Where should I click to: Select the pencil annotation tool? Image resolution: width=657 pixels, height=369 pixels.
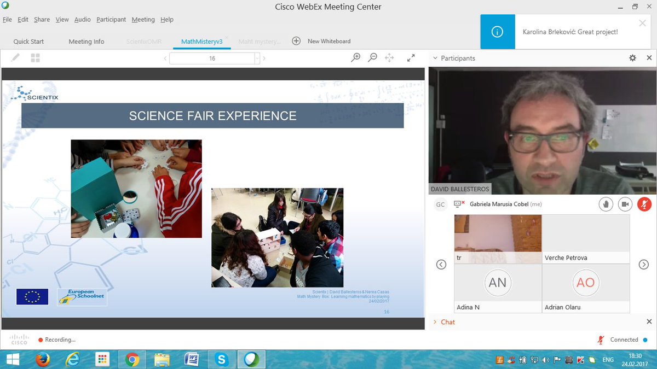click(x=15, y=57)
